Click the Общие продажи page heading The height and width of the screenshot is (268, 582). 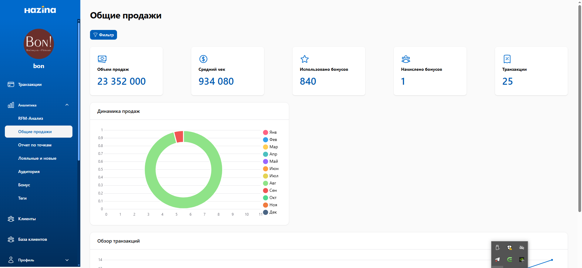point(126,15)
